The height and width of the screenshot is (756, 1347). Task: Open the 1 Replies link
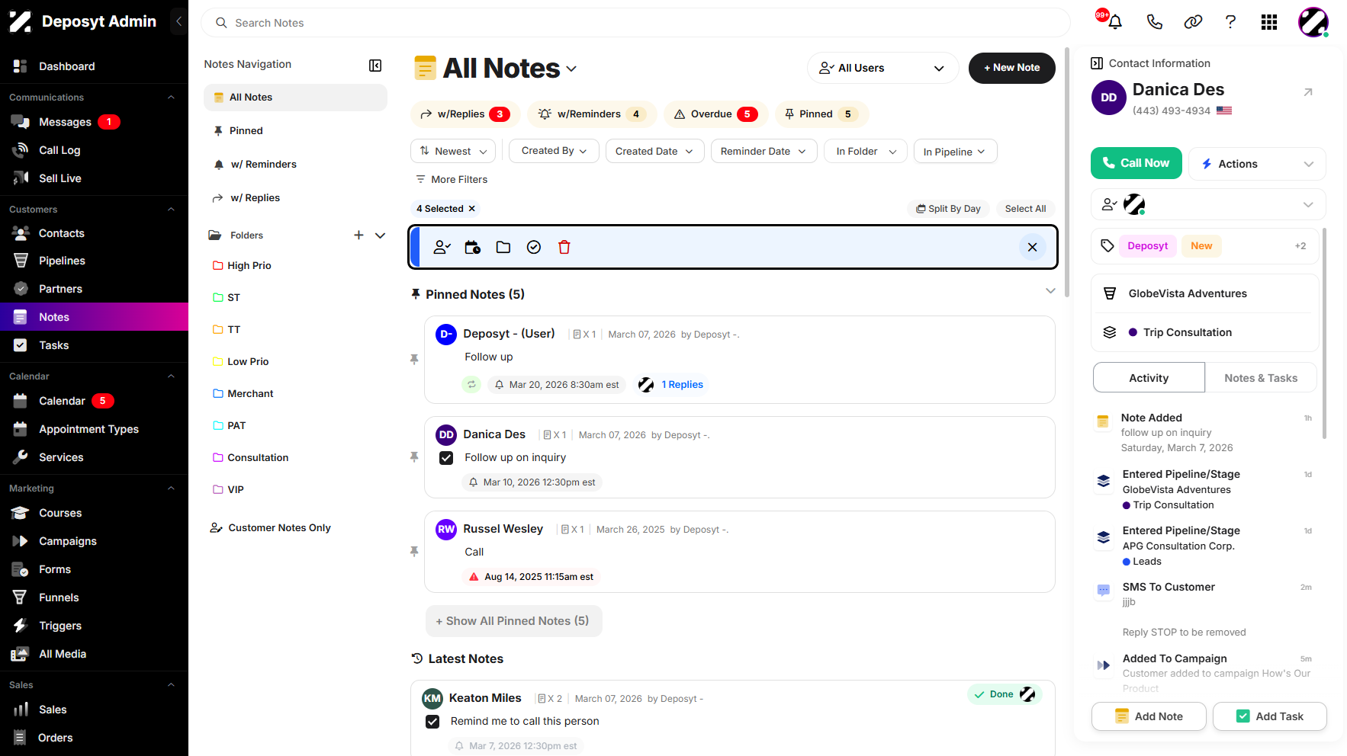682,385
